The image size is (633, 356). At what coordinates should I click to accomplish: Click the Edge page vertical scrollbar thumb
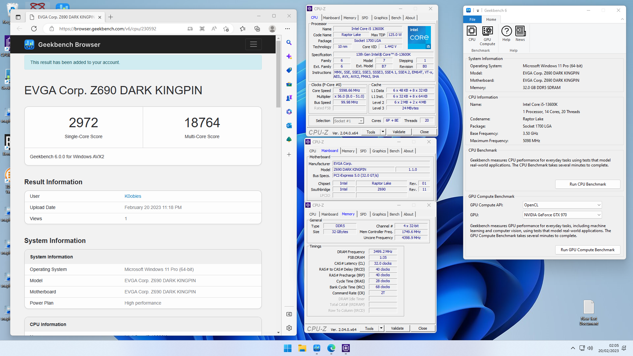point(278,74)
